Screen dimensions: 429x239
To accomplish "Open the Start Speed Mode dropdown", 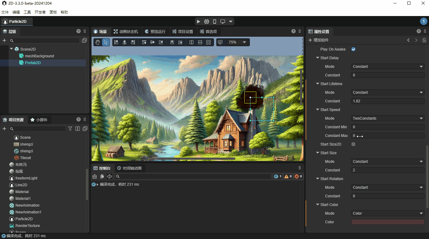I will click(x=388, y=118).
